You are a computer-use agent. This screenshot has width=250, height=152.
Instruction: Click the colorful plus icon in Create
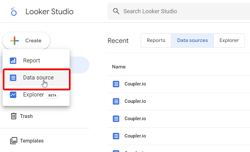pos(14,41)
